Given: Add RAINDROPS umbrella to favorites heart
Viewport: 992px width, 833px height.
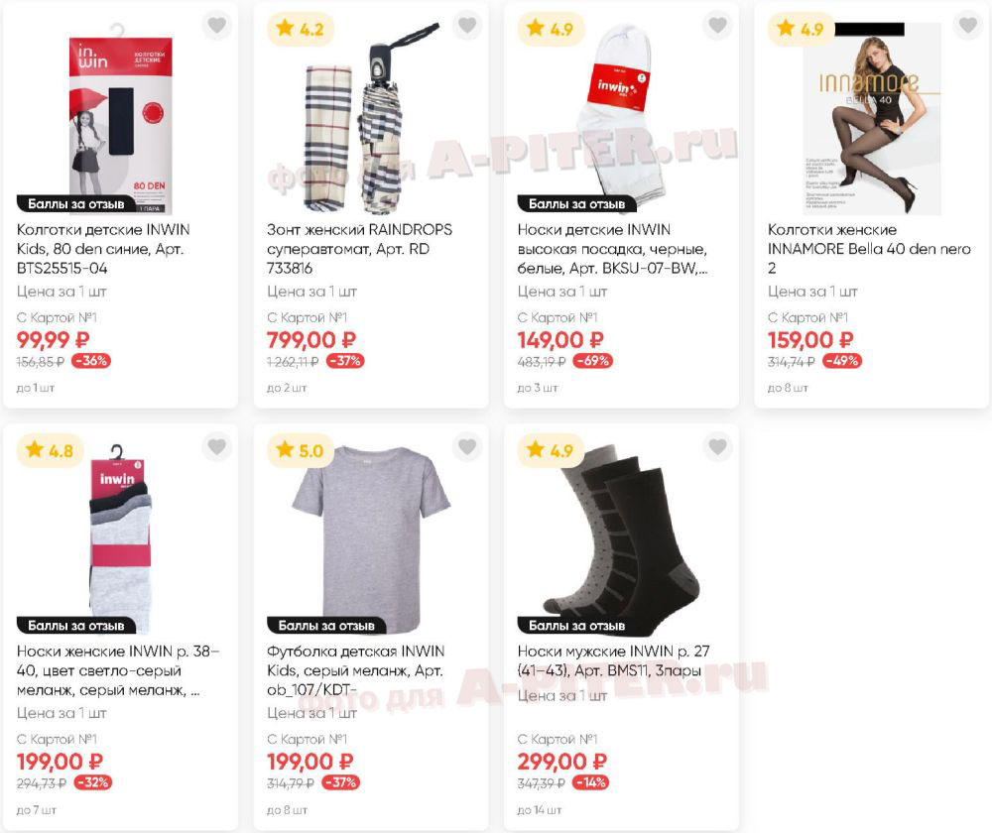Looking at the screenshot, I should 467,26.
